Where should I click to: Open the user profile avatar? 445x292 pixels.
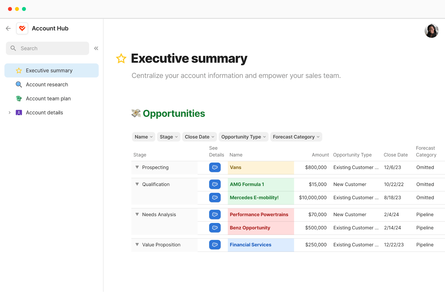pyautogui.click(x=431, y=31)
